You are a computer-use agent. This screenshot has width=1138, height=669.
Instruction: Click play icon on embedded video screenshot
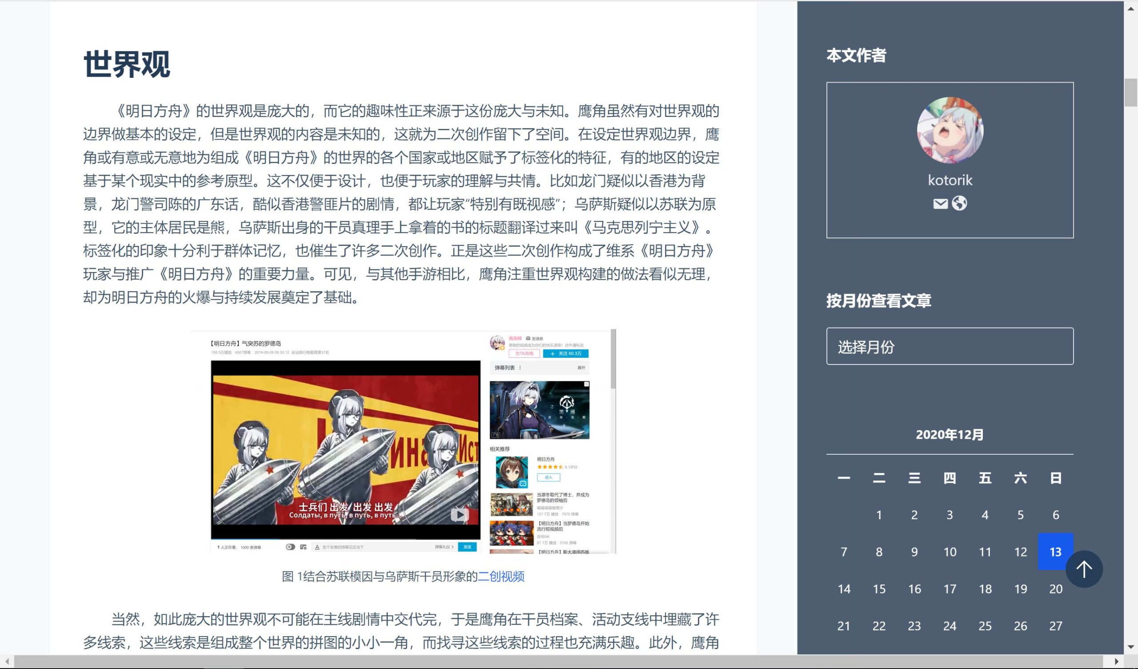[x=459, y=514]
